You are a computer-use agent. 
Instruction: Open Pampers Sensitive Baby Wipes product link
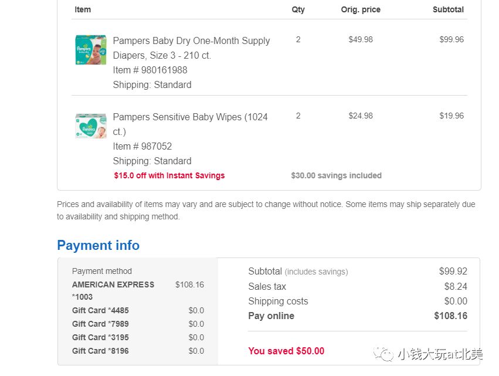[190, 117]
